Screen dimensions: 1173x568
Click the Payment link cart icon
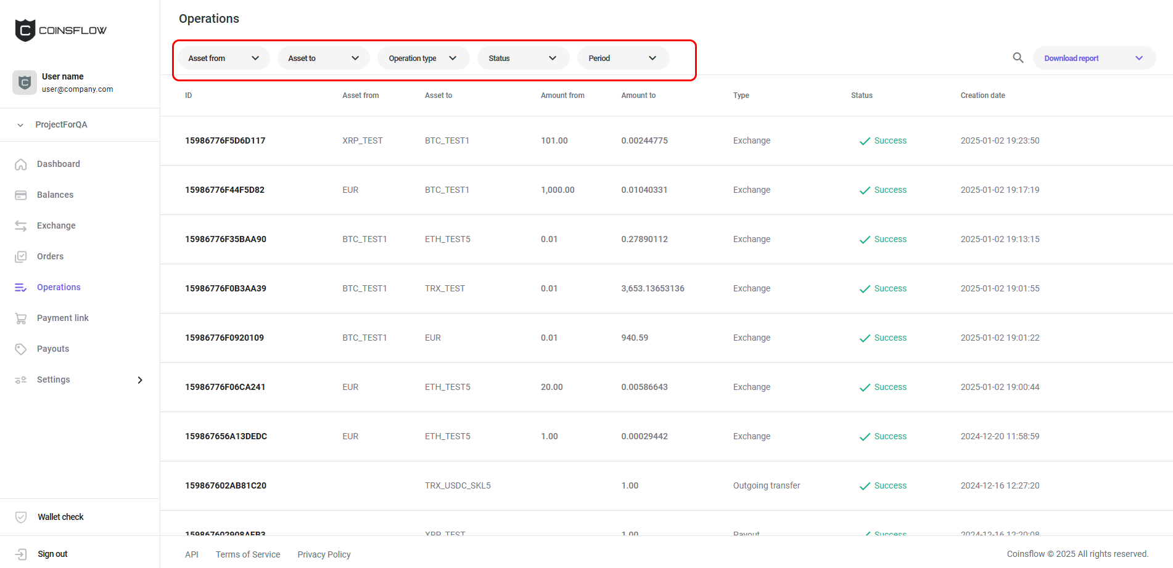click(21, 318)
